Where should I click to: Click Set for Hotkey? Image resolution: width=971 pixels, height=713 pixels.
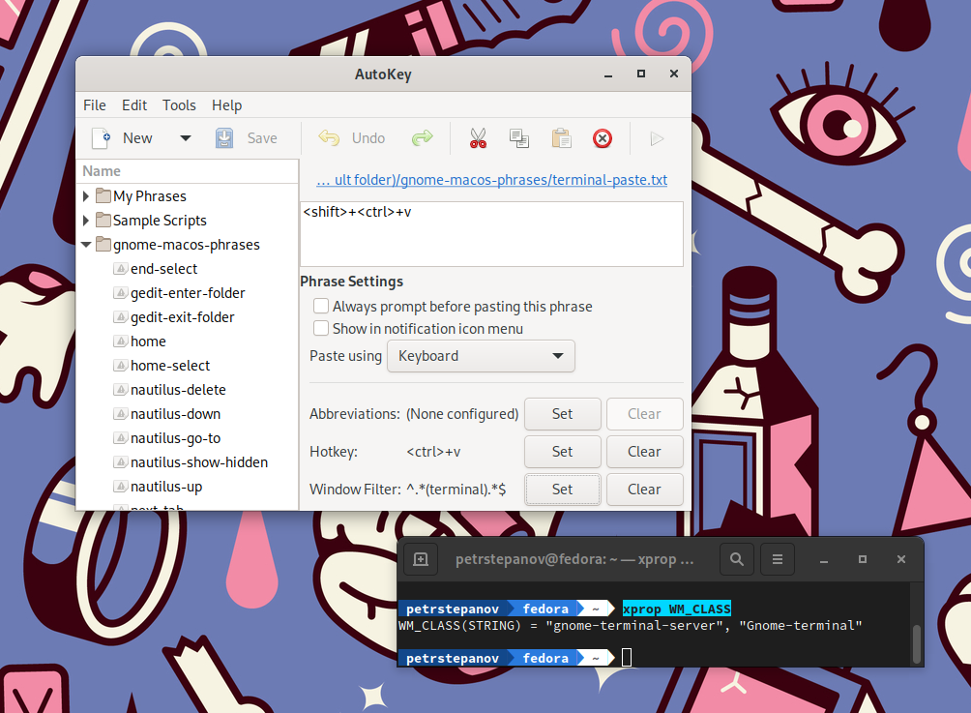(562, 452)
